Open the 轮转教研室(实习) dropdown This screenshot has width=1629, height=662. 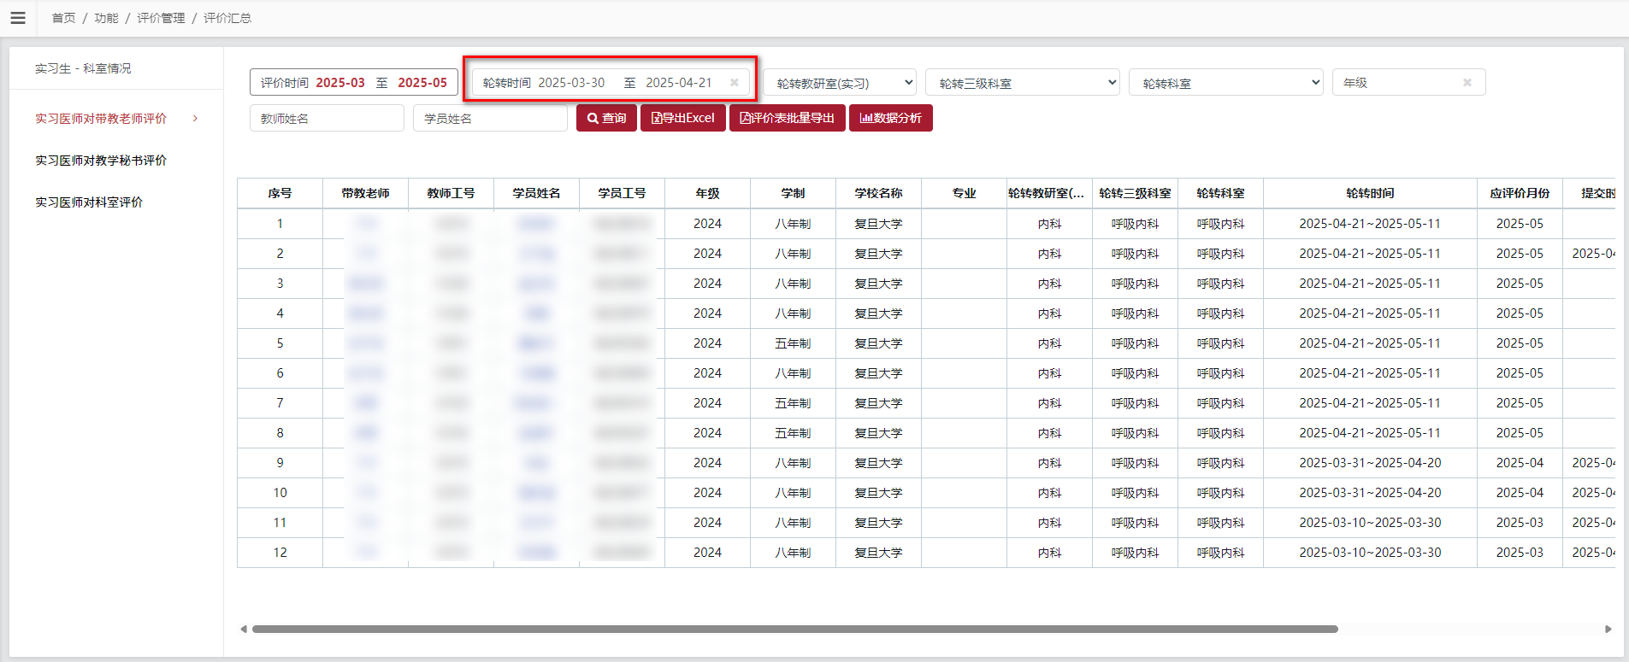840,83
